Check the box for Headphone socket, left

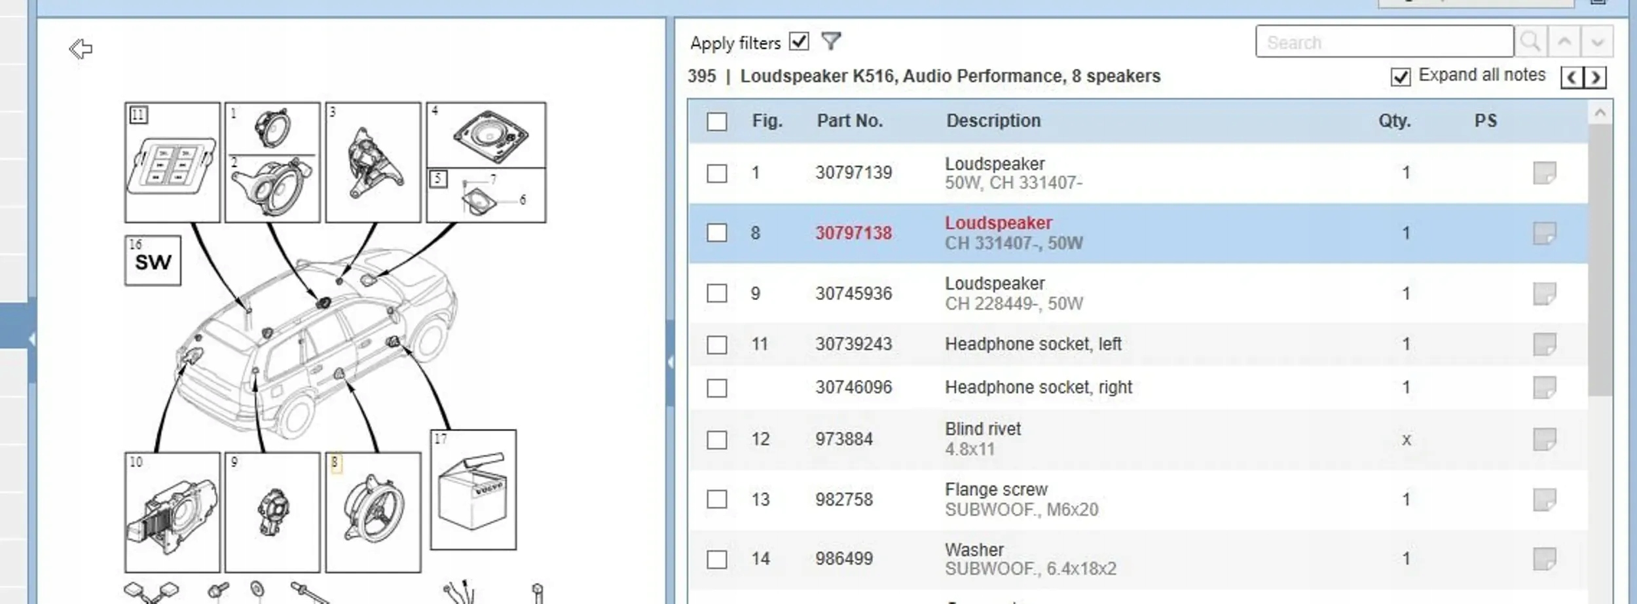[x=717, y=345]
